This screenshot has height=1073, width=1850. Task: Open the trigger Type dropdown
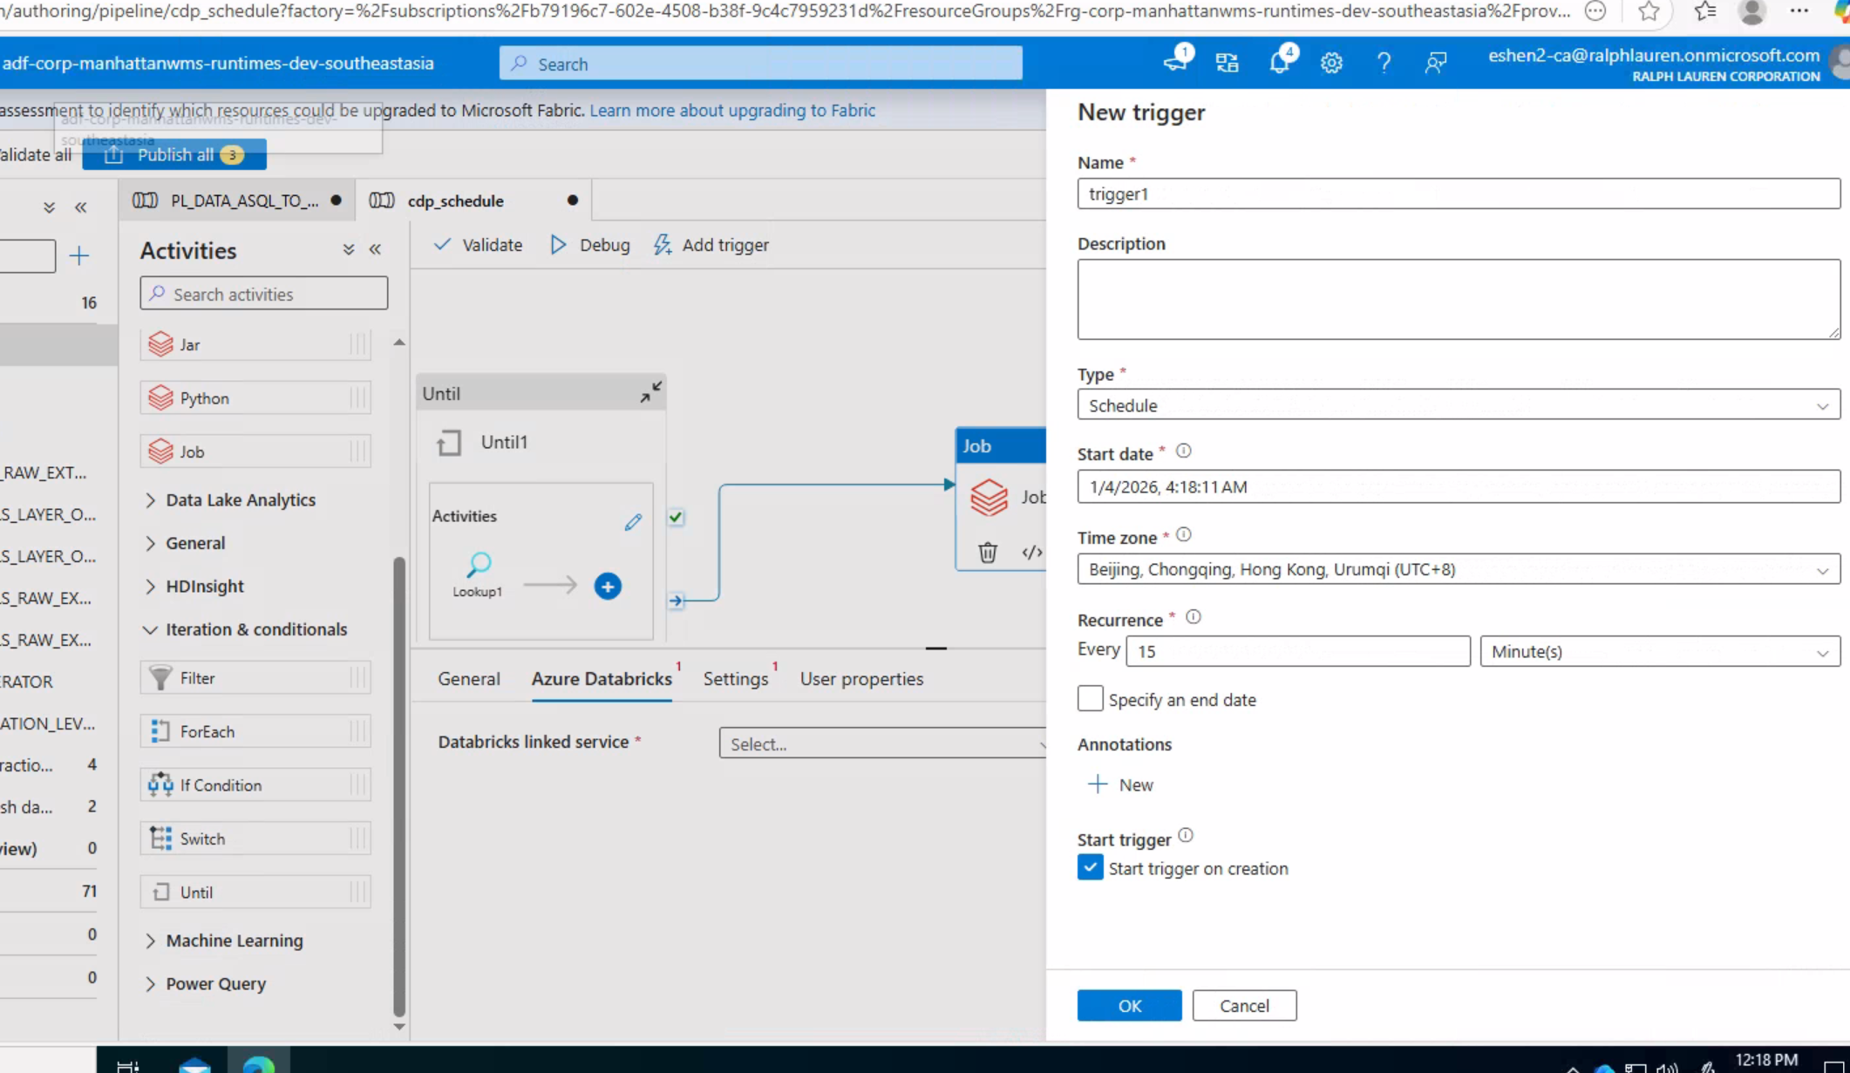point(1458,405)
